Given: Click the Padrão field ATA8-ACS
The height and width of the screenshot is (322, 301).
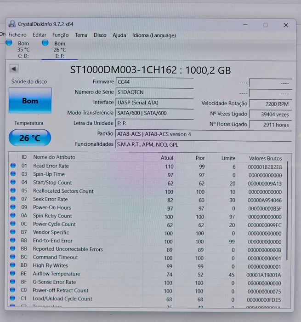Looking at the screenshot, I should 203,134.
